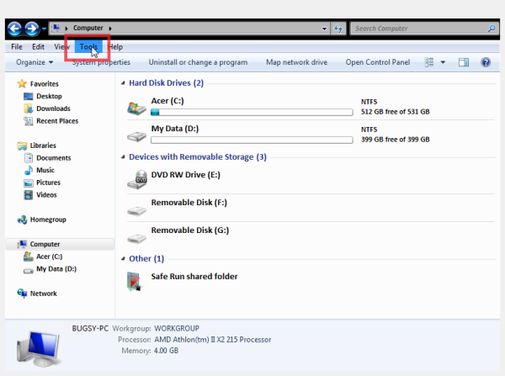505x376 pixels.
Task: Click the Computer icon in navigation pane
Action: (22, 244)
